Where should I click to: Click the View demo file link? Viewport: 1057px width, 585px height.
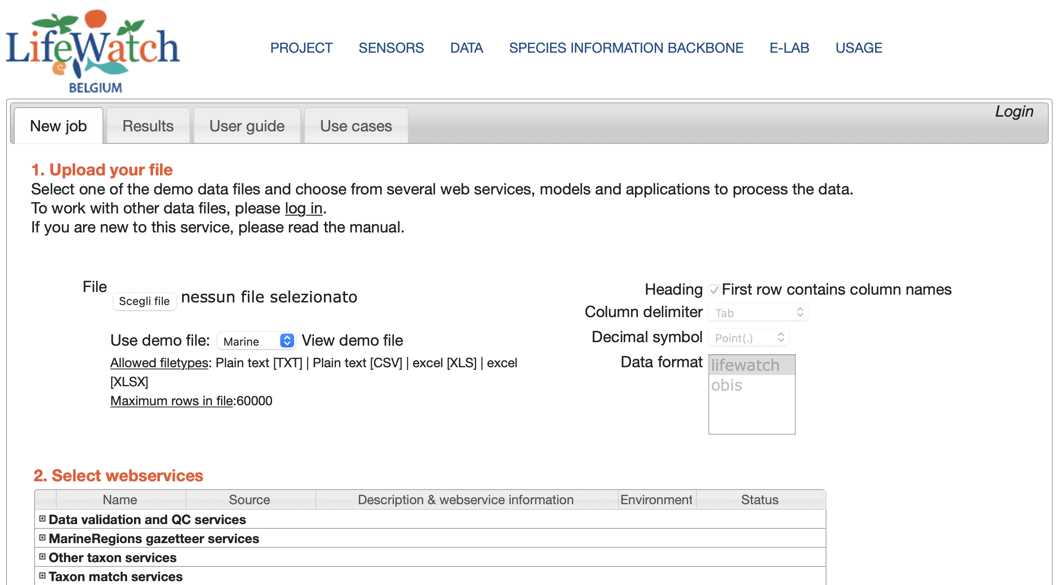pyautogui.click(x=352, y=340)
